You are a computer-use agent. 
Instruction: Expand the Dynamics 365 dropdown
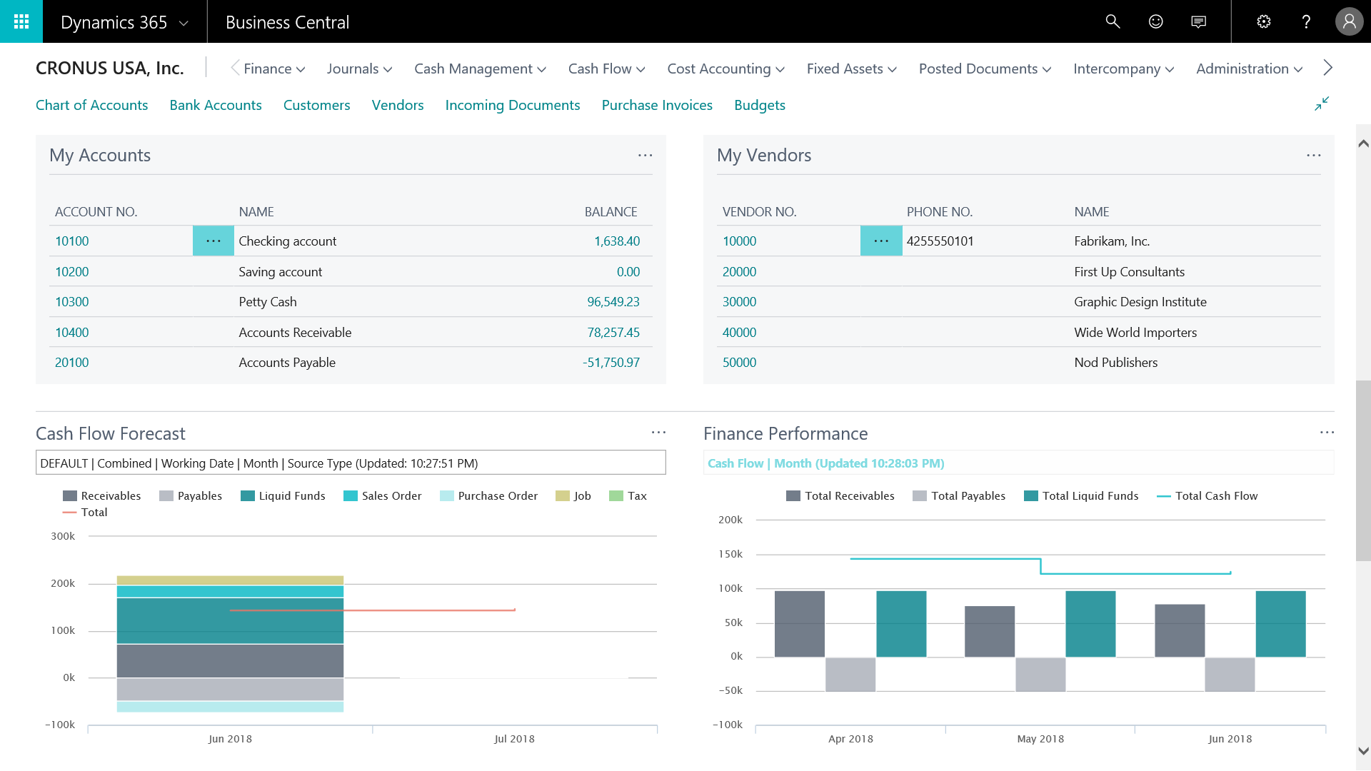184,23
